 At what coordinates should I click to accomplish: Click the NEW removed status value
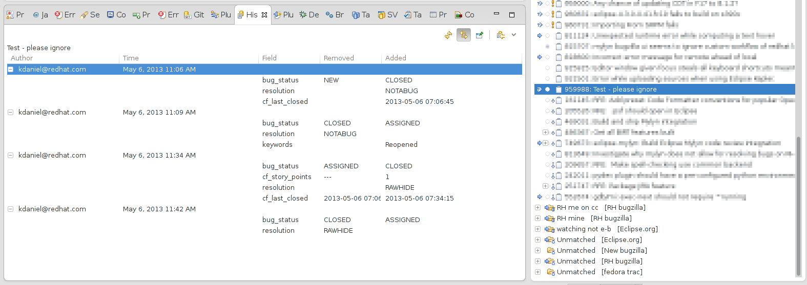pos(331,80)
